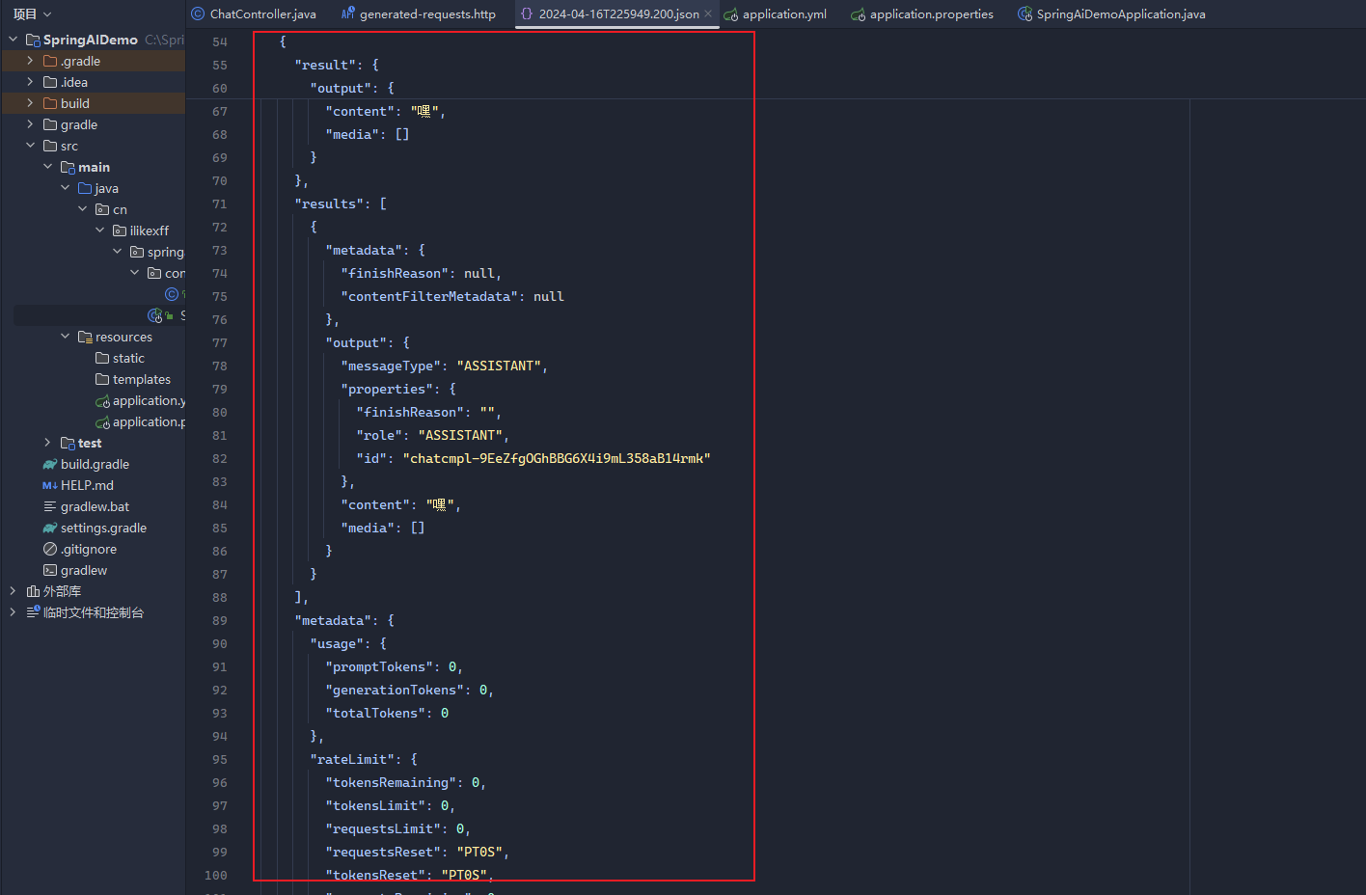Viewport: 1366px width, 895px height.
Task: Click the runnable Spring Boot class icon
Action: 155,315
